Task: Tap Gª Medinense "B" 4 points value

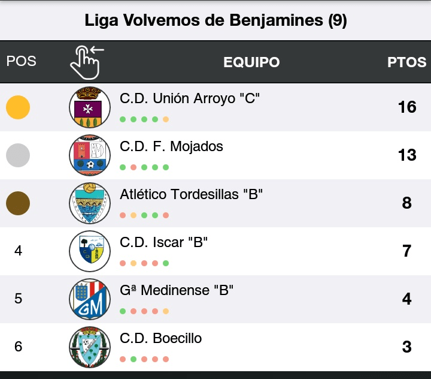Action: point(407,299)
